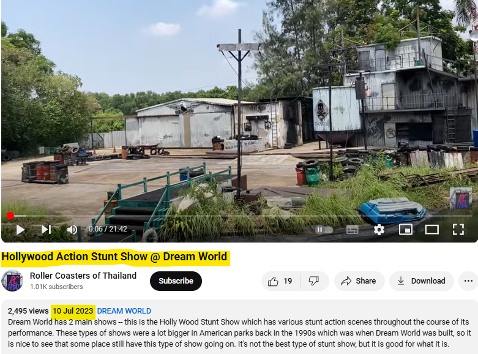Screen dimensions: 478x354
Task: Toggle the autoplay switch
Action: tap(323, 230)
